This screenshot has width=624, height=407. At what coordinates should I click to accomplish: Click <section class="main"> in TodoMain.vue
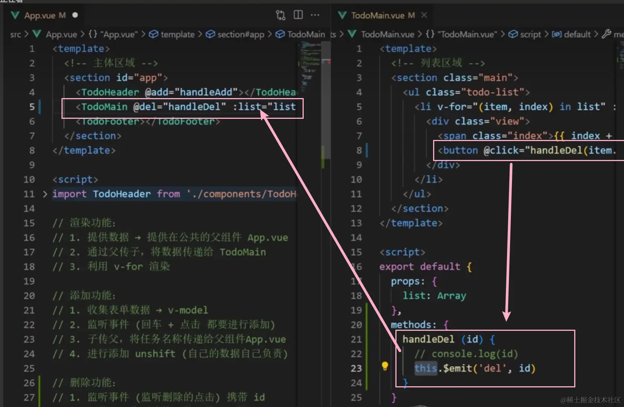pos(455,78)
